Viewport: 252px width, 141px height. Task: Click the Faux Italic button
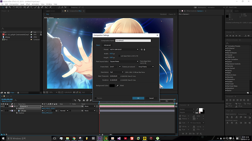[187, 134]
